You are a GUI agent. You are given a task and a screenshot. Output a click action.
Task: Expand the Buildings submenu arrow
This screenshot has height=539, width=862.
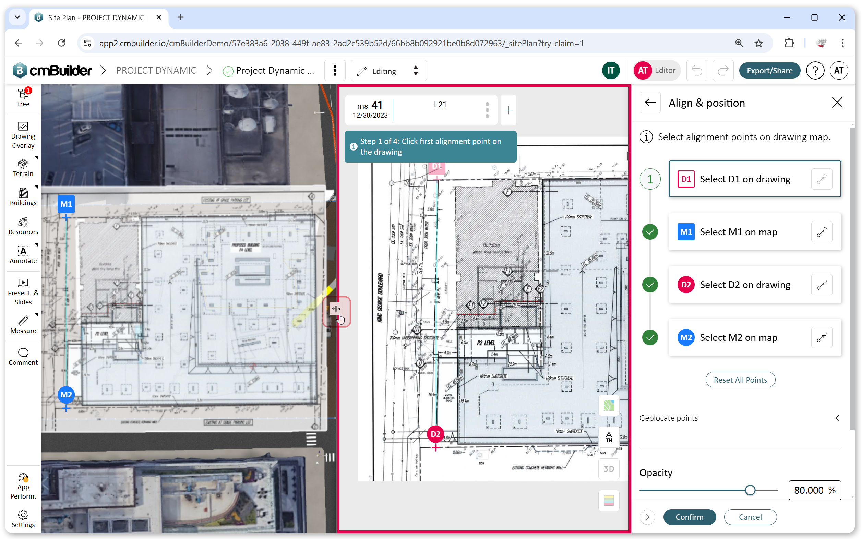[x=36, y=187]
